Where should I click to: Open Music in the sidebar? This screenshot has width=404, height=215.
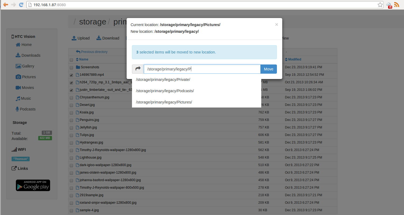pyautogui.click(x=23, y=98)
